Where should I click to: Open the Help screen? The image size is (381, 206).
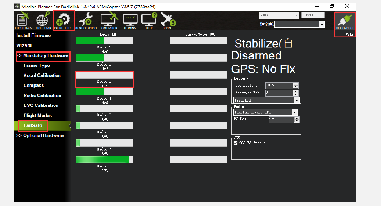pyautogui.click(x=149, y=21)
